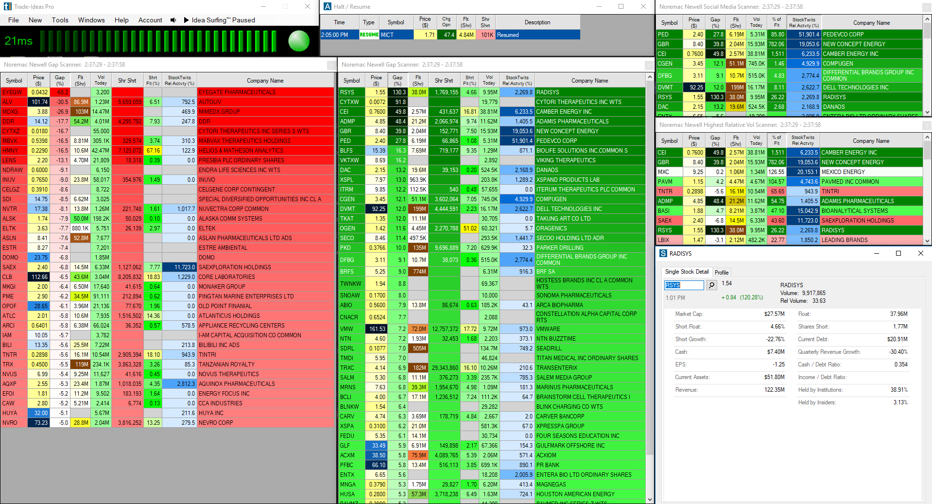Select VMWARE company name in middle scanner

548,329
